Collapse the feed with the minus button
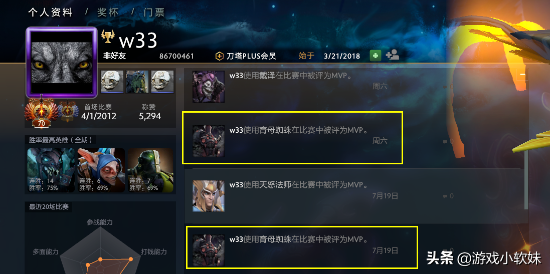Image resolution: width=550 pixels, height=274 pixels. click(x=522, y=75)
